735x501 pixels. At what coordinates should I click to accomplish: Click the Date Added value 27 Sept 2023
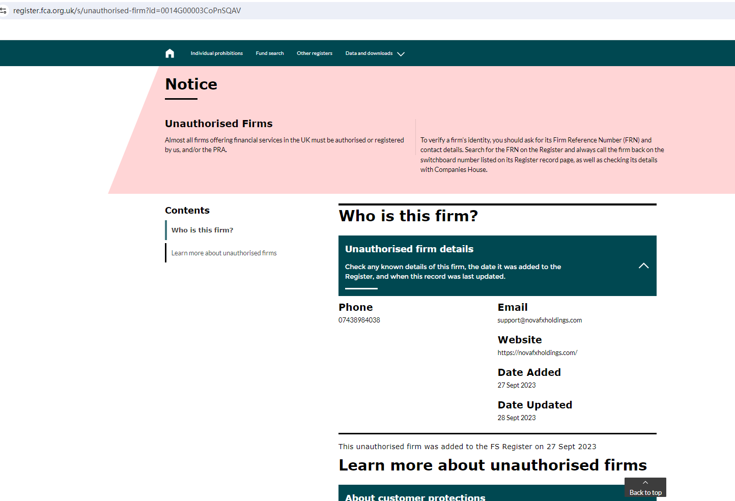517,385
